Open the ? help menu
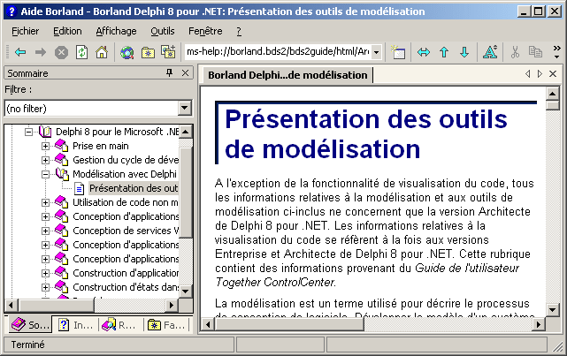The width and height of the screenshot is (567, 356). pyautogui.click(x=239, y=32)
